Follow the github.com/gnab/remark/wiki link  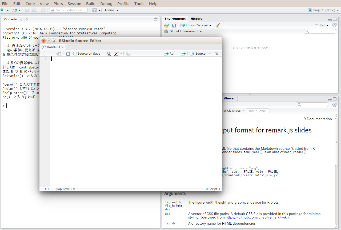pyautogui.click(x=256, y=217)
